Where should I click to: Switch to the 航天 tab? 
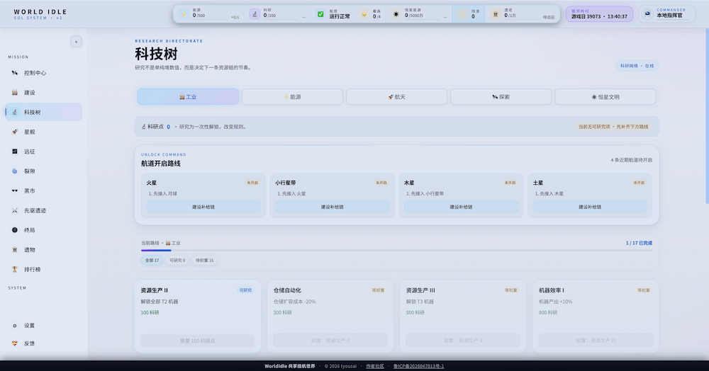pos(396,96)
